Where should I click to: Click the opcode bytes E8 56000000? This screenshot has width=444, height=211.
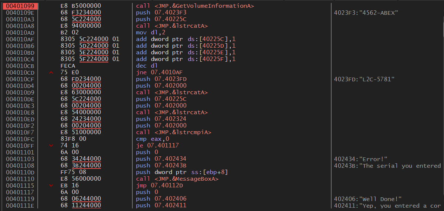80,179
